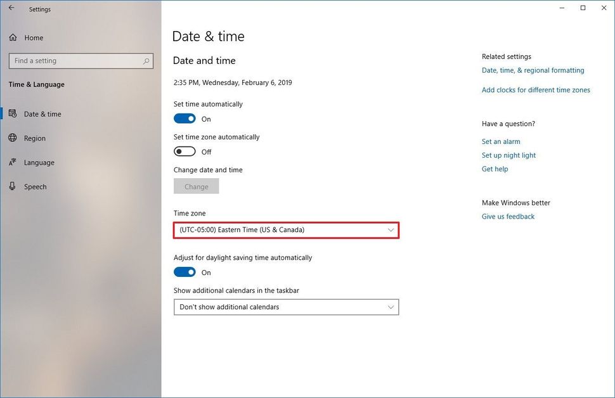Turn off Adjust for daylight saving time automatically
This screenshot has height=398, width=615.
pos(184,271)
